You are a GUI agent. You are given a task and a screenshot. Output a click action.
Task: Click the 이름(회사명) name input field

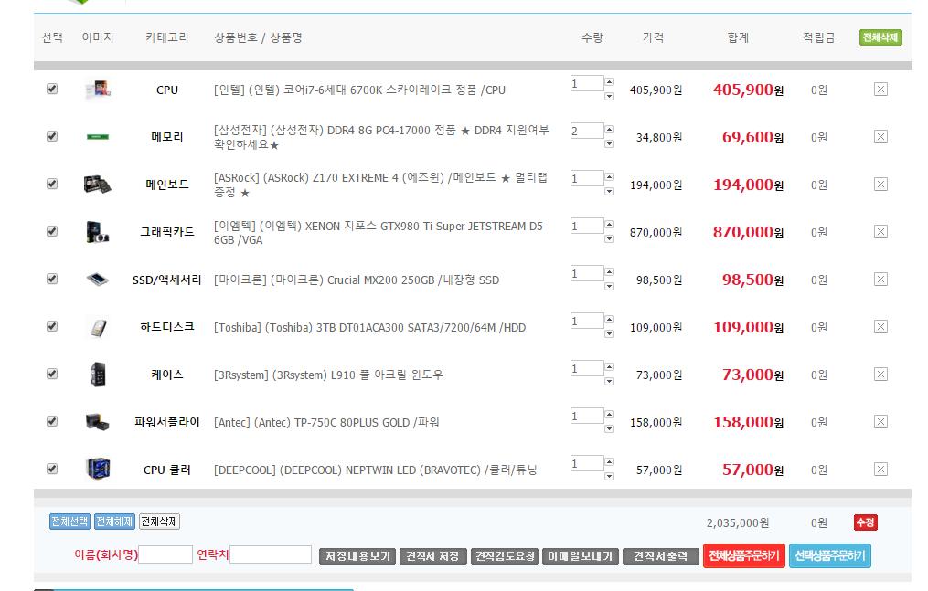point(165,554)
